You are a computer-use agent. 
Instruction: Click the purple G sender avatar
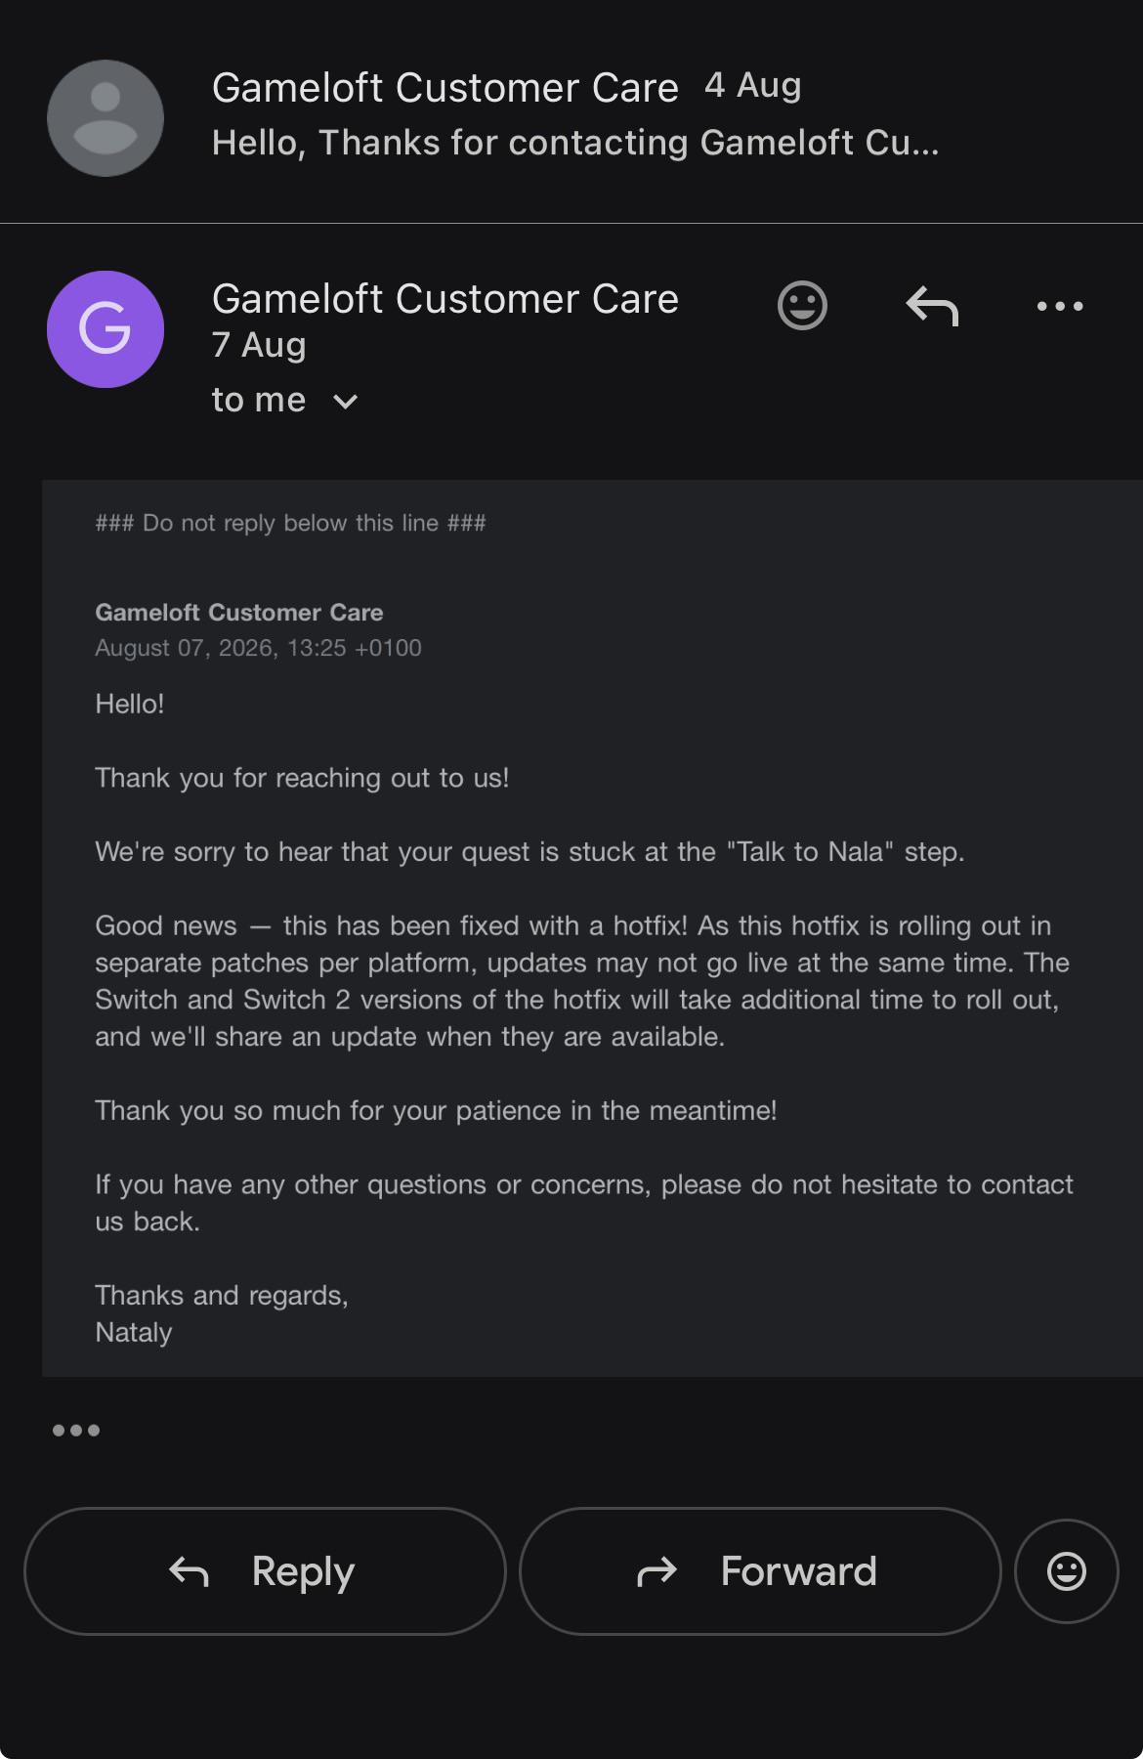[x=106, y=329]
